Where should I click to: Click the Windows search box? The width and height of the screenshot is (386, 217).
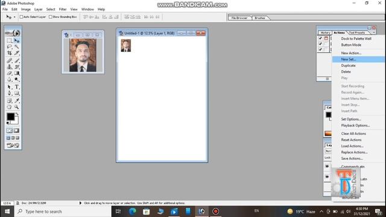(63, 212)
